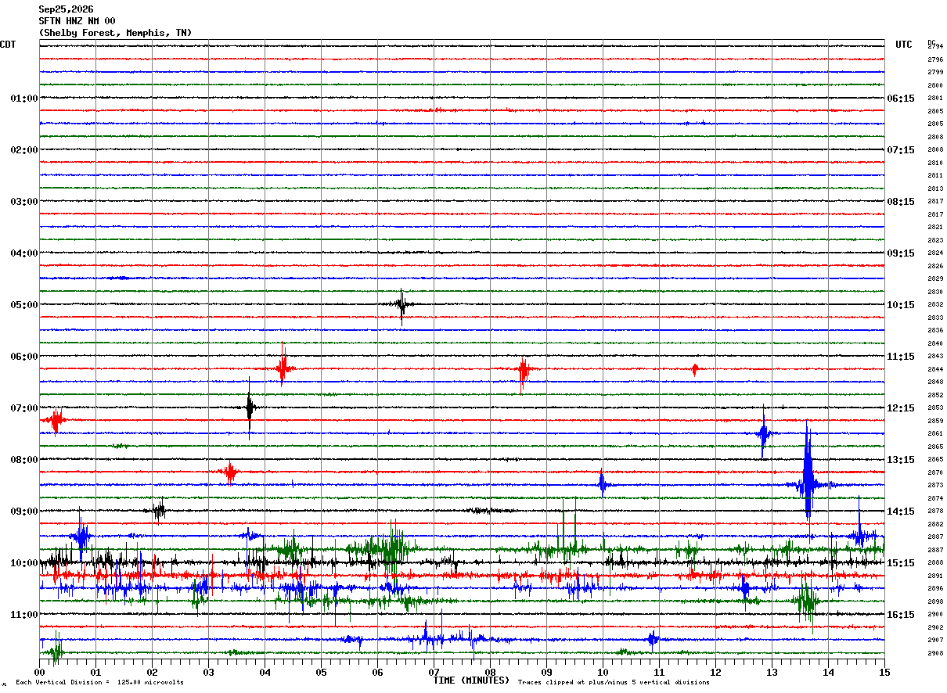This screenshot has height=693, width=947.
Task: Click the small red blip near minute 11.6
Action: (694, 369)
